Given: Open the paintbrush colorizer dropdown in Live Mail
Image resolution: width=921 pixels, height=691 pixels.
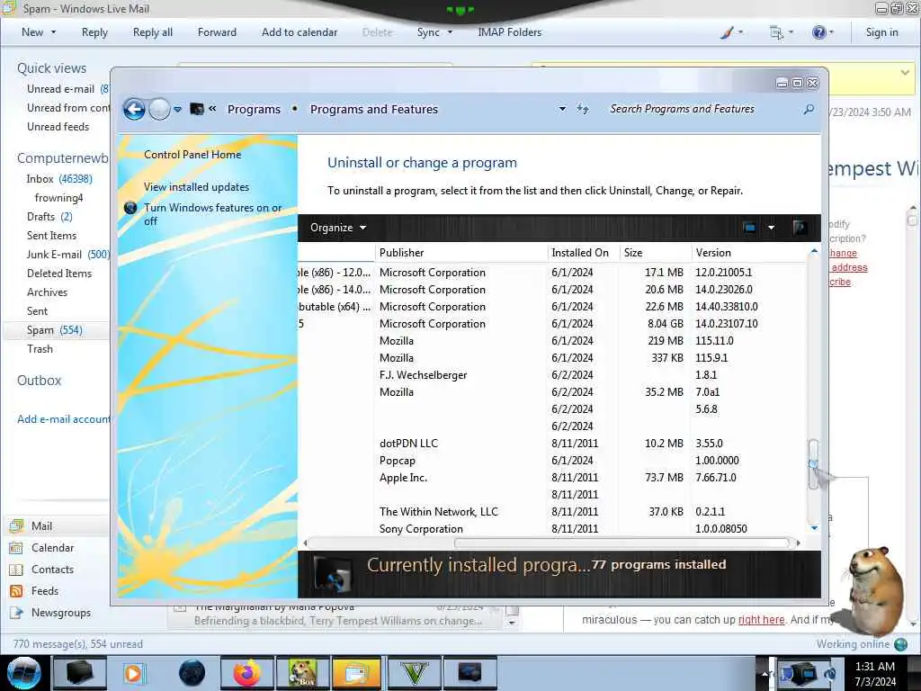Looking at the screenshot, I should pyautogui.click(x=731, y=32).
